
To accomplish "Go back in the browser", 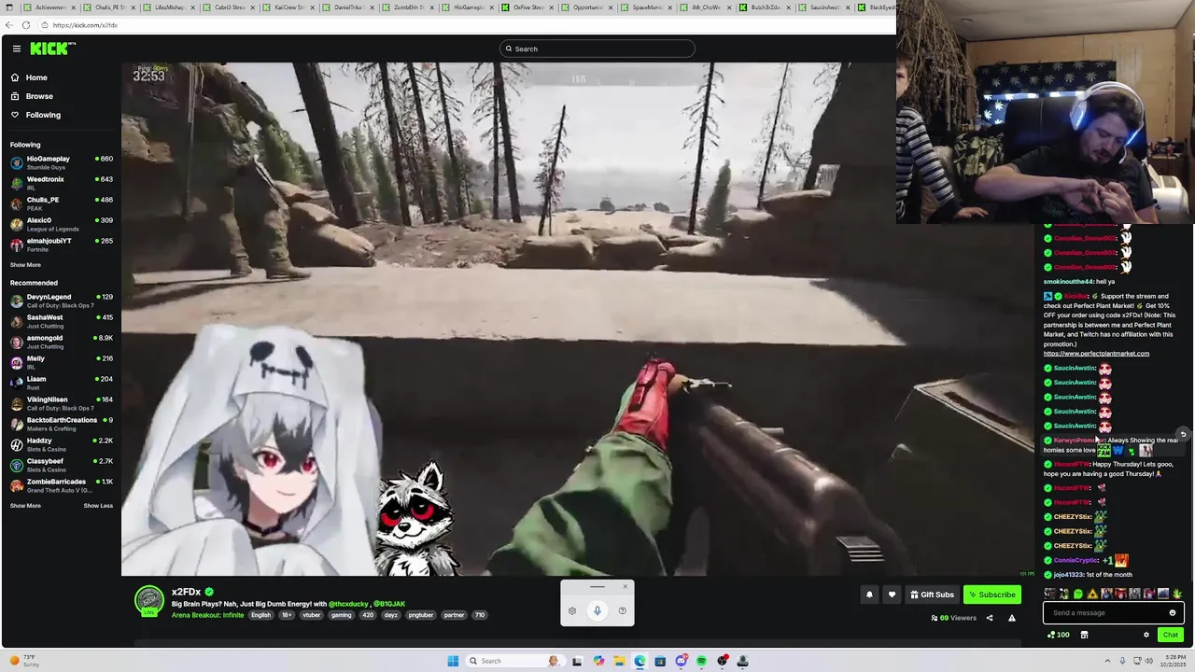I will click(x=10, y=25).
